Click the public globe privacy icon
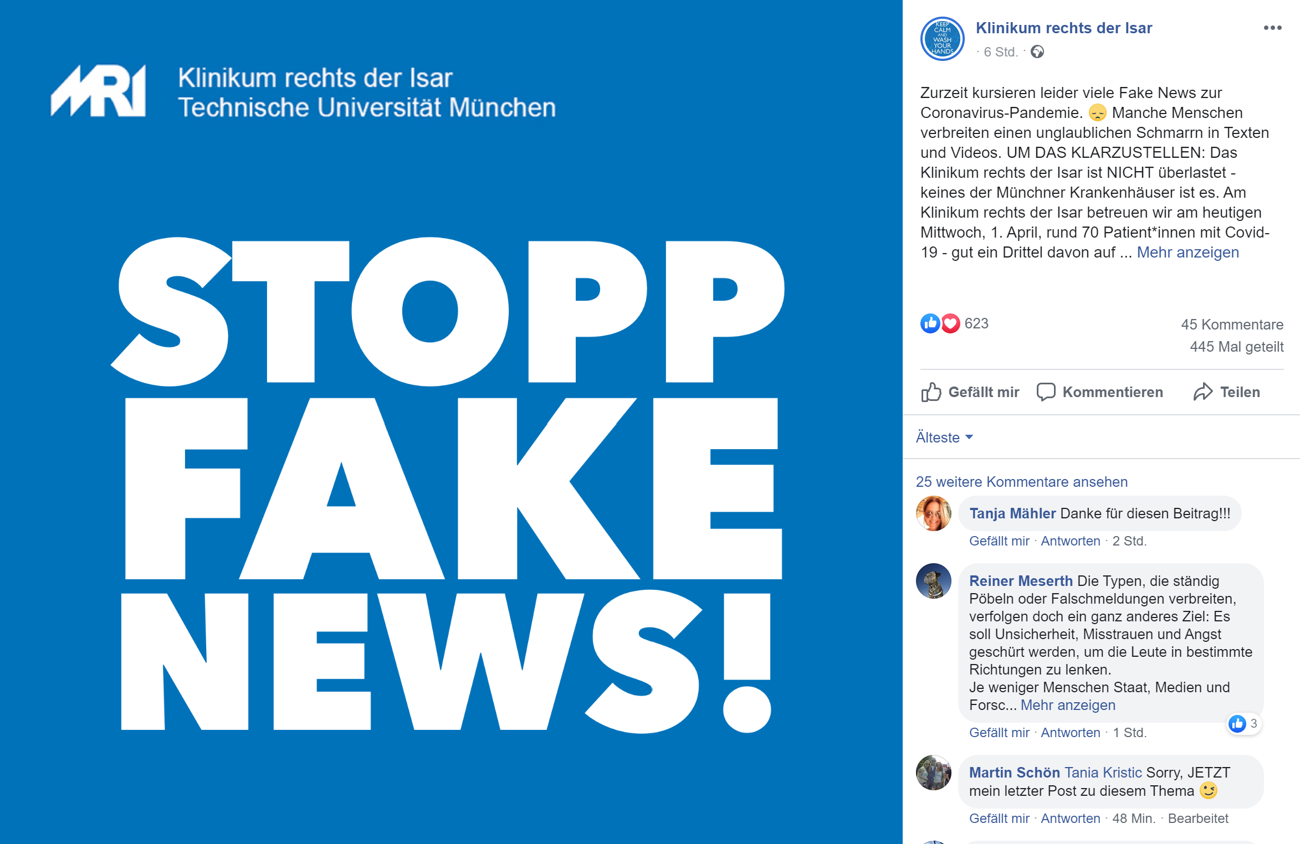Screen dimensions: 1300x844 point(1037,52)
